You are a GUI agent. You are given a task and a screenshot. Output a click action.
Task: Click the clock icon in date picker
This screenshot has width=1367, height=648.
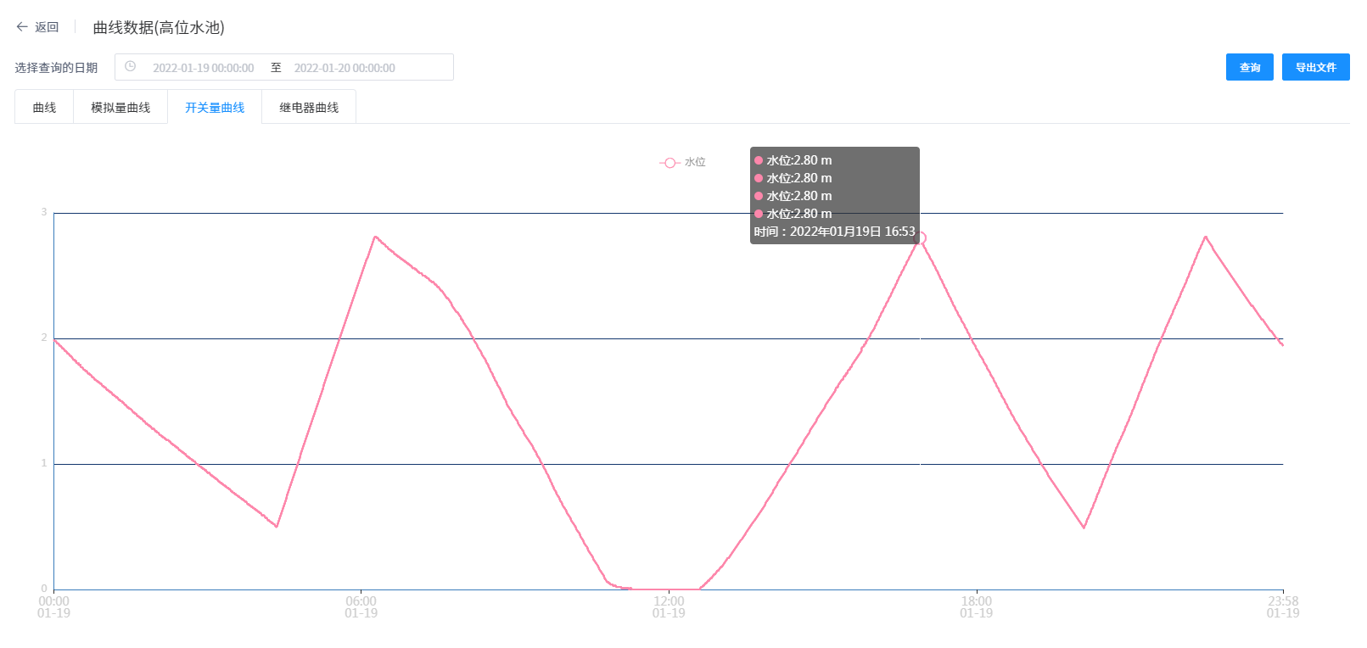pyautogui.click(x=130, y=66)
